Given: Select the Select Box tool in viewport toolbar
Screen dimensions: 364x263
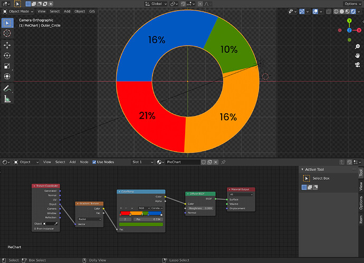Looking at the screenshot, I should coord(7,23).
